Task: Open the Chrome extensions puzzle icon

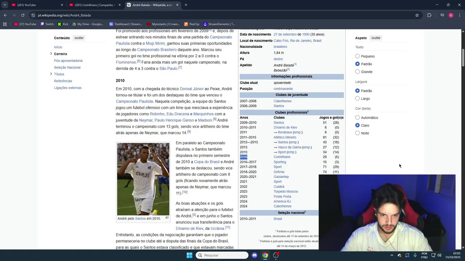Action: click(x=429, y=15)
